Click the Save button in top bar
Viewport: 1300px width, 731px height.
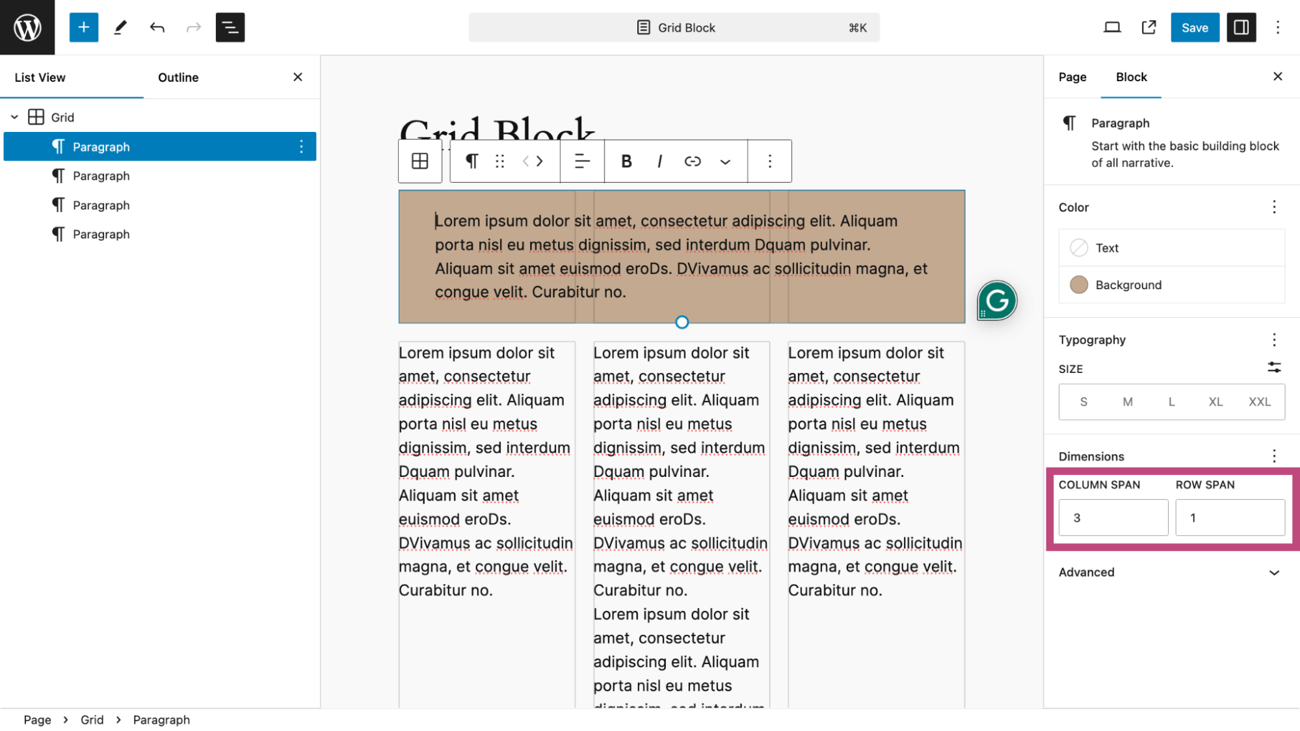coord(1195,27)
